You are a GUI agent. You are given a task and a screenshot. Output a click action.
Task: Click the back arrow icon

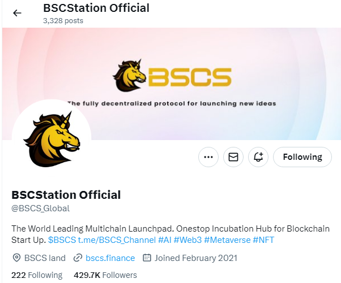click(x=17, y=13)
